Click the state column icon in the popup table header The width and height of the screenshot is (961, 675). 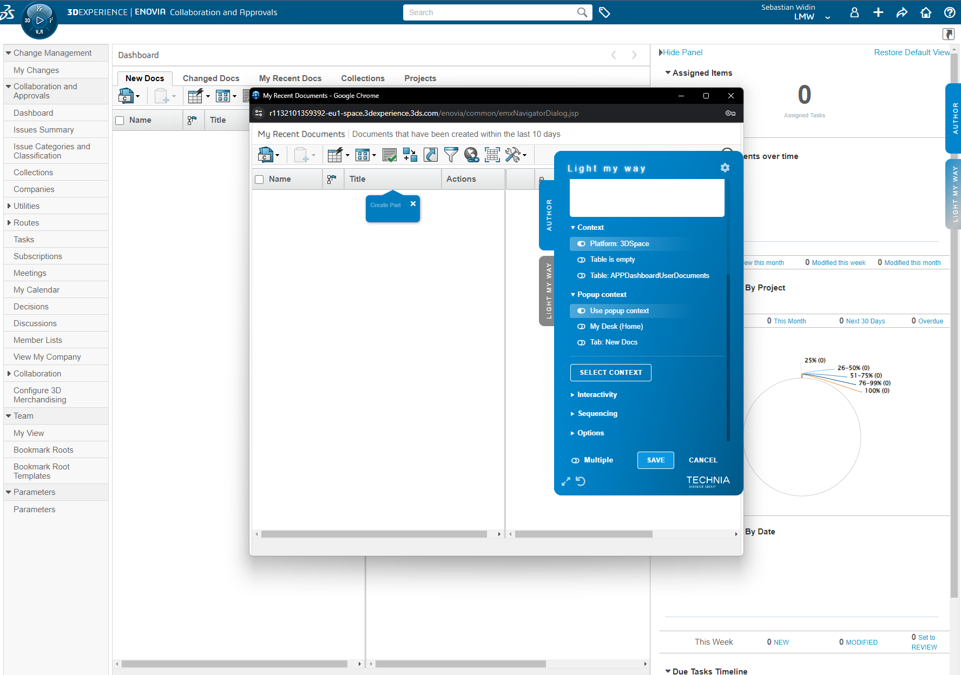pos(332,179)
